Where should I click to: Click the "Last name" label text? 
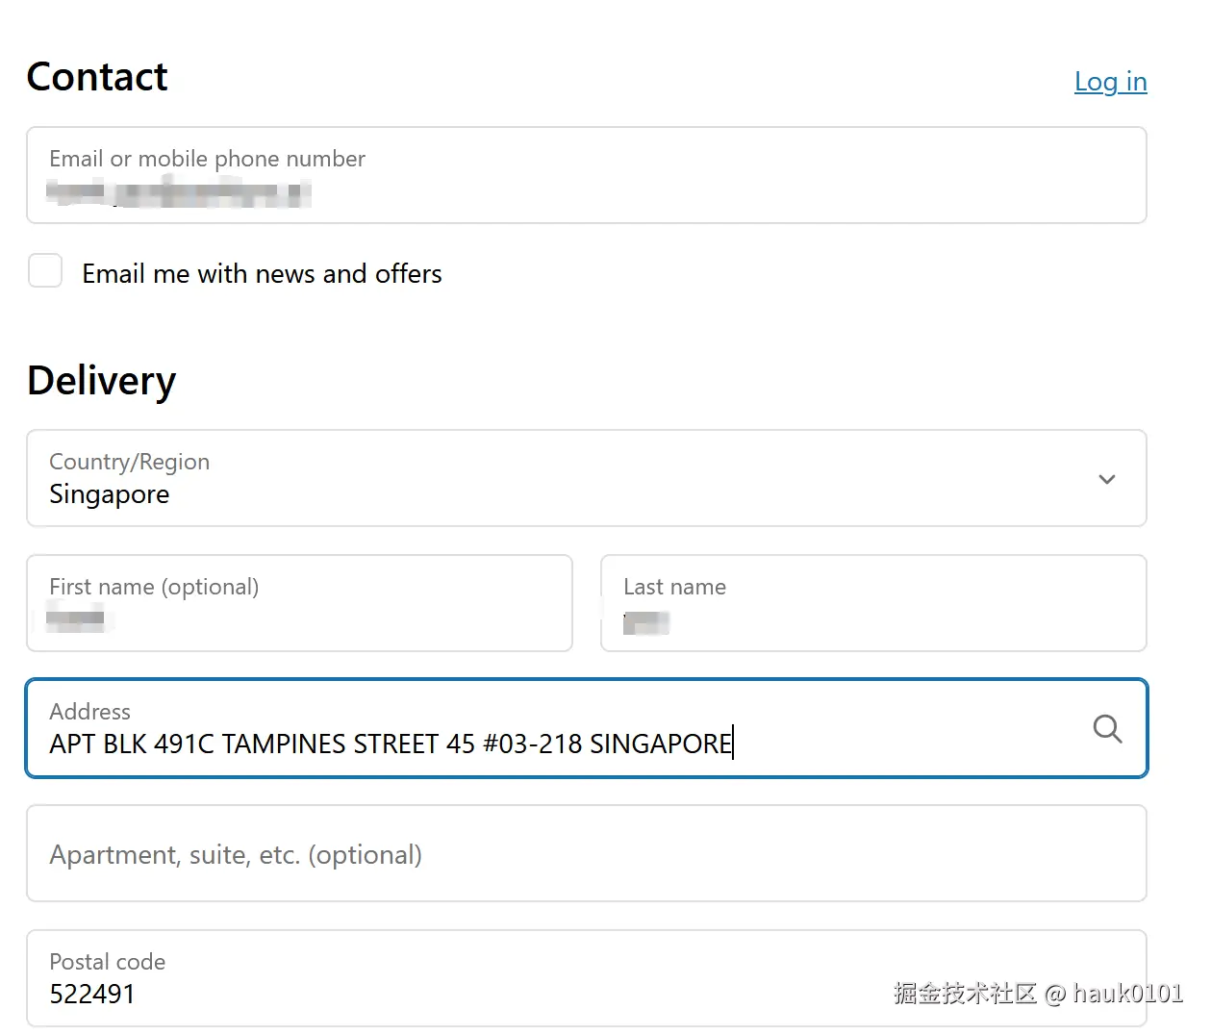[674, 587]
